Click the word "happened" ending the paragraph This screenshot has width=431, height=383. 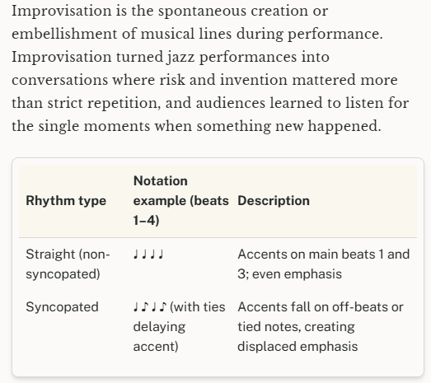344,127
